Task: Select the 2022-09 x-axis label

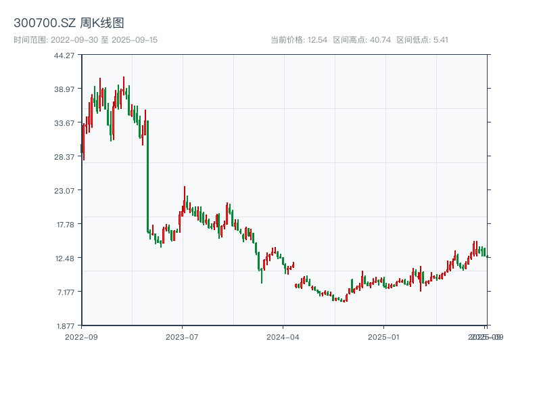Action: pyautogui.click(x=80, y=335)
